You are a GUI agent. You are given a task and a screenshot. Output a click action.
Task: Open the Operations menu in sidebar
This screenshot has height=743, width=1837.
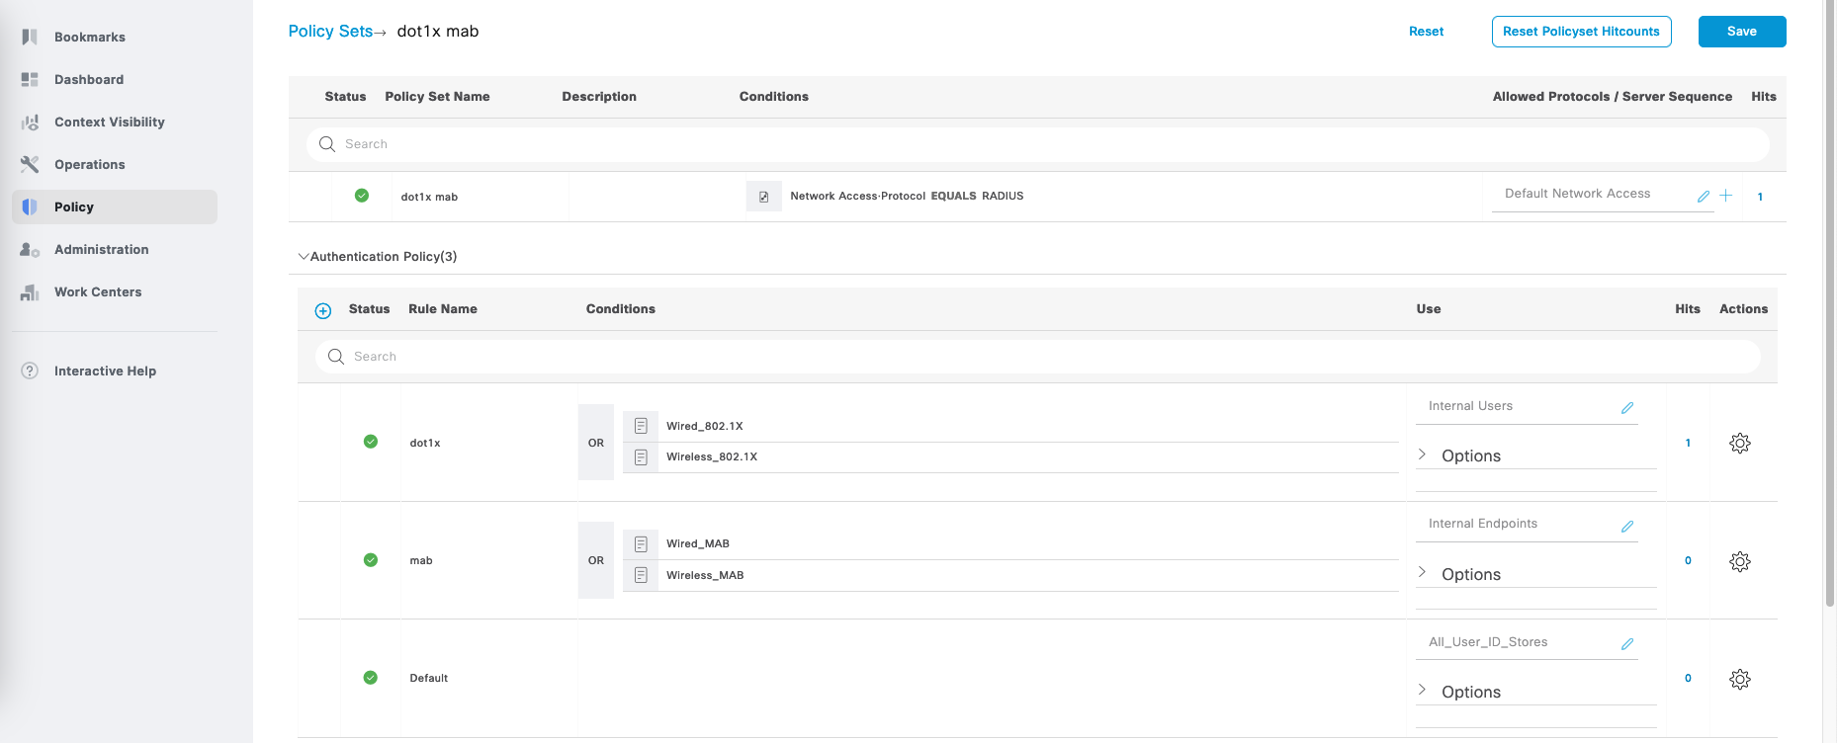tap(89, 165)
